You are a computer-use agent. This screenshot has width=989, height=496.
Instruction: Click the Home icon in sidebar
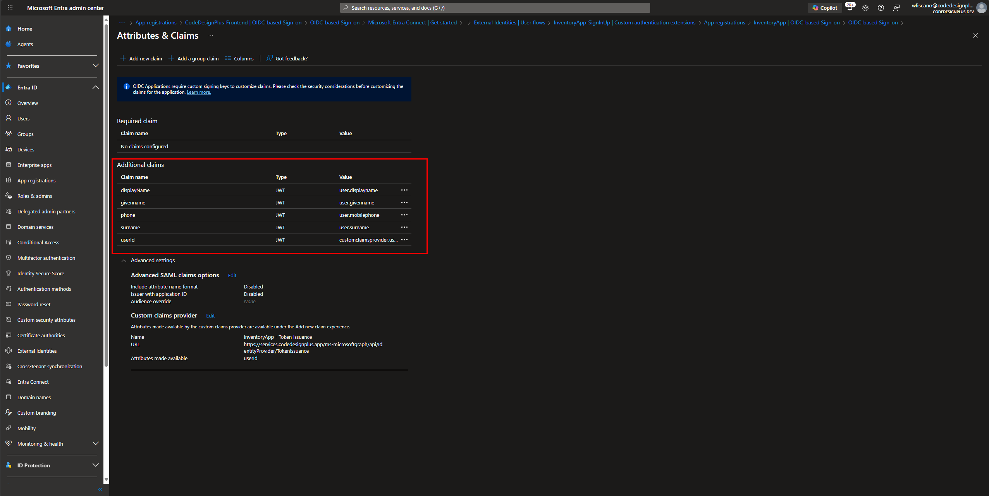point(9,29)
